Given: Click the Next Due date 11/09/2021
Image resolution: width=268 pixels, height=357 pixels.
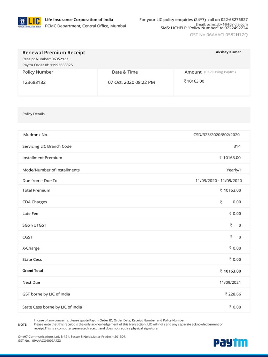Looking at the screenshot, I should pos(230,282).
